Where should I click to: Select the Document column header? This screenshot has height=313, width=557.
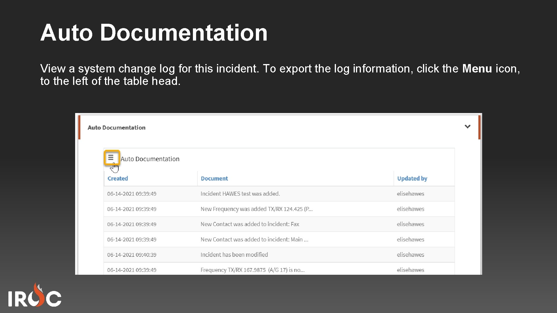click(214, 178)
